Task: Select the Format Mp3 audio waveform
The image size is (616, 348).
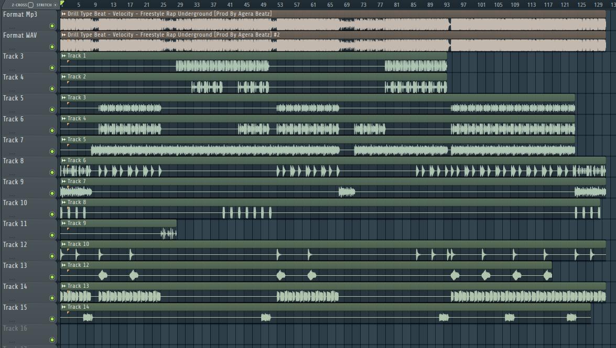Action: click(x=333, y=24)
